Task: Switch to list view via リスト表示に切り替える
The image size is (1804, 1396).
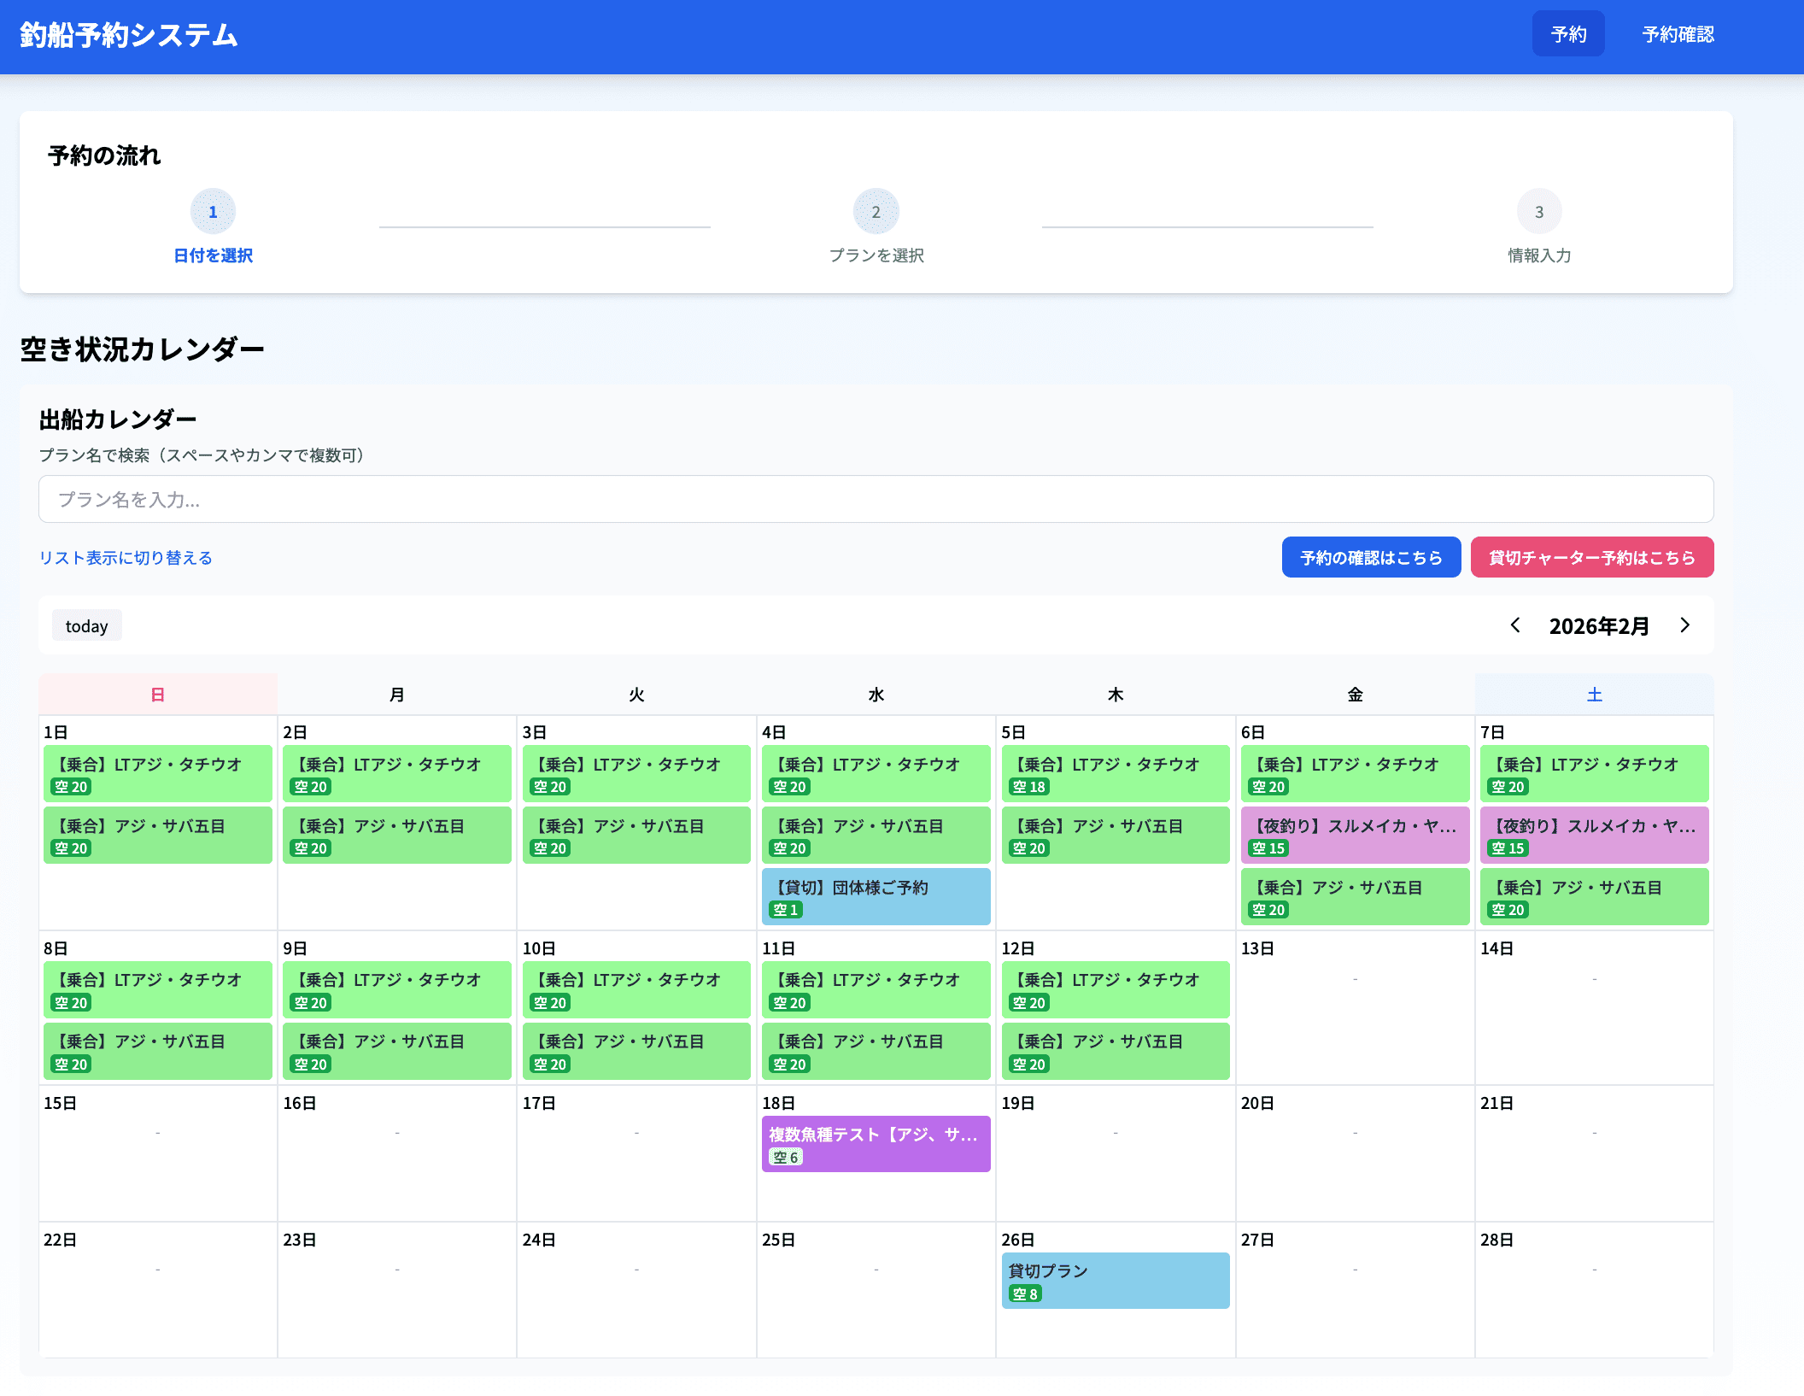Action: coord(126,558)
